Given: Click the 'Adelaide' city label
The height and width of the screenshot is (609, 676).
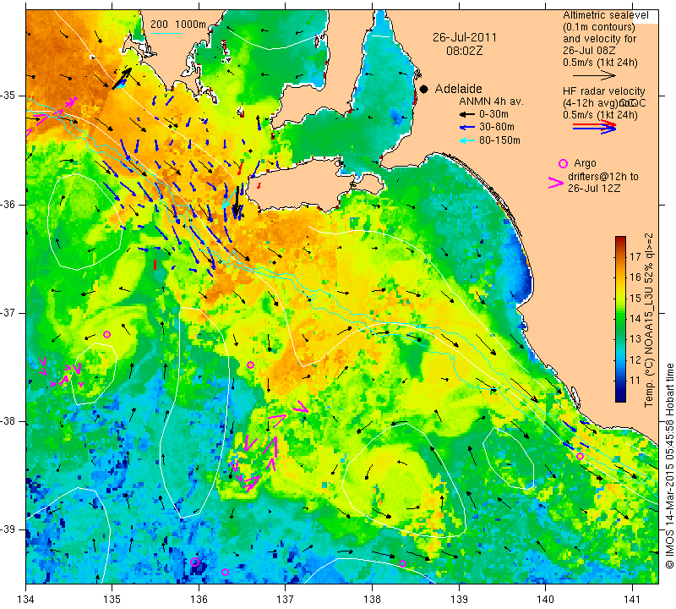Looking at the screenshot, I should [x=458, y=89].
